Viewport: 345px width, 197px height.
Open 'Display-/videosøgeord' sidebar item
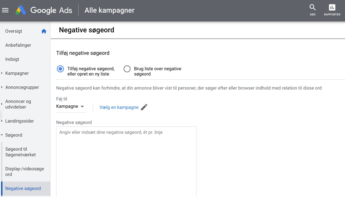click(x=25, y=172)
